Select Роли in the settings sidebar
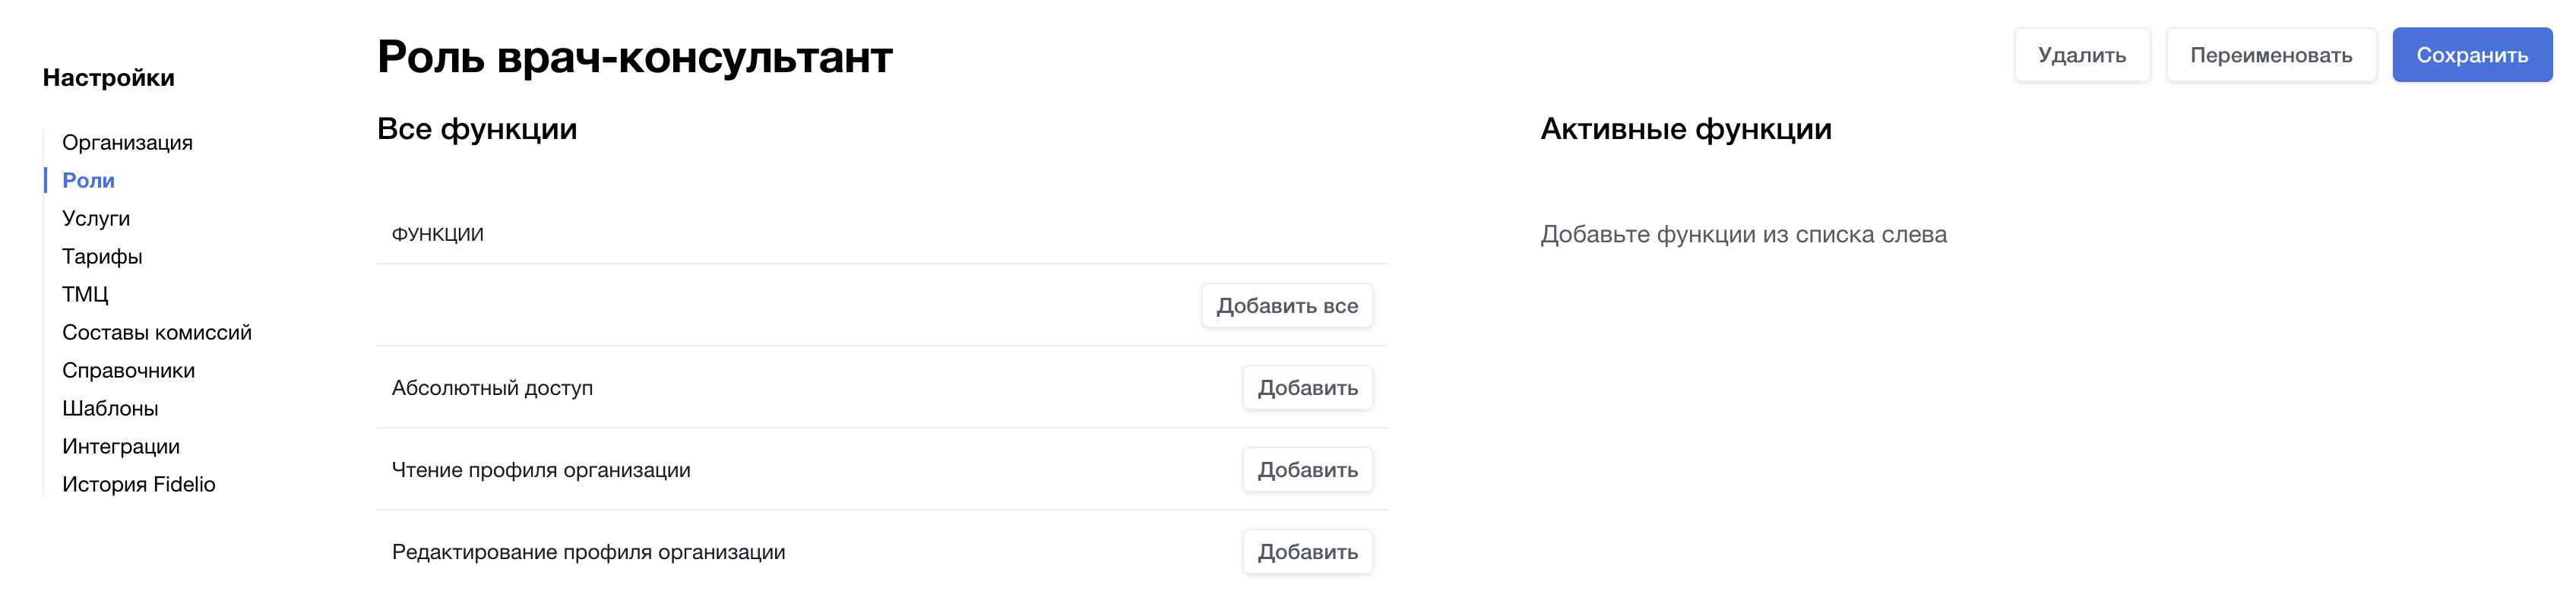The image size is (2576, 591). coord(88,181)
